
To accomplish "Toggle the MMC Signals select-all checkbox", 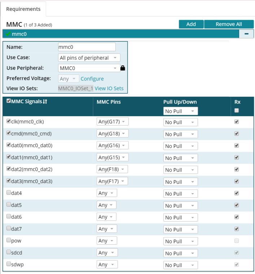I will 9,101.
